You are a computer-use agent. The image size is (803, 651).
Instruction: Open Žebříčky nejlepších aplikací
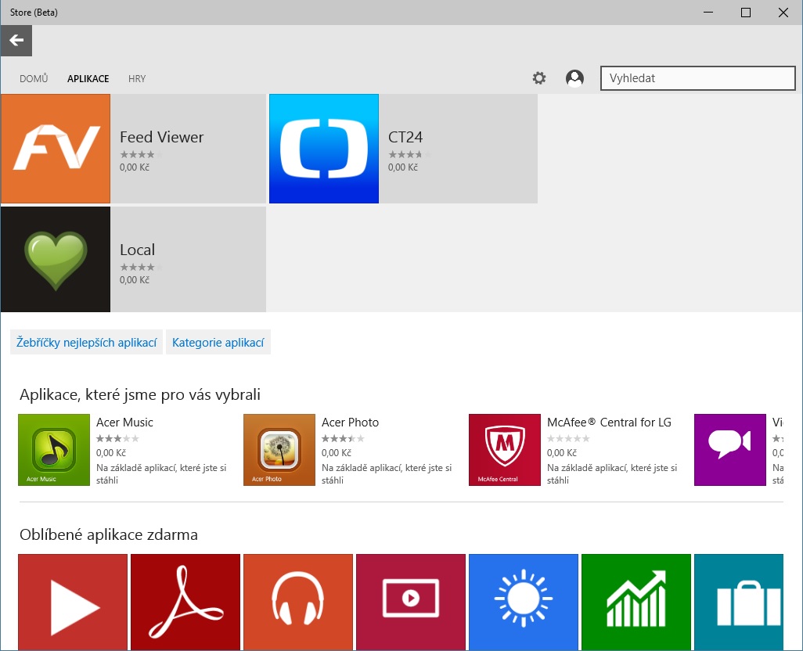(86, 342)
